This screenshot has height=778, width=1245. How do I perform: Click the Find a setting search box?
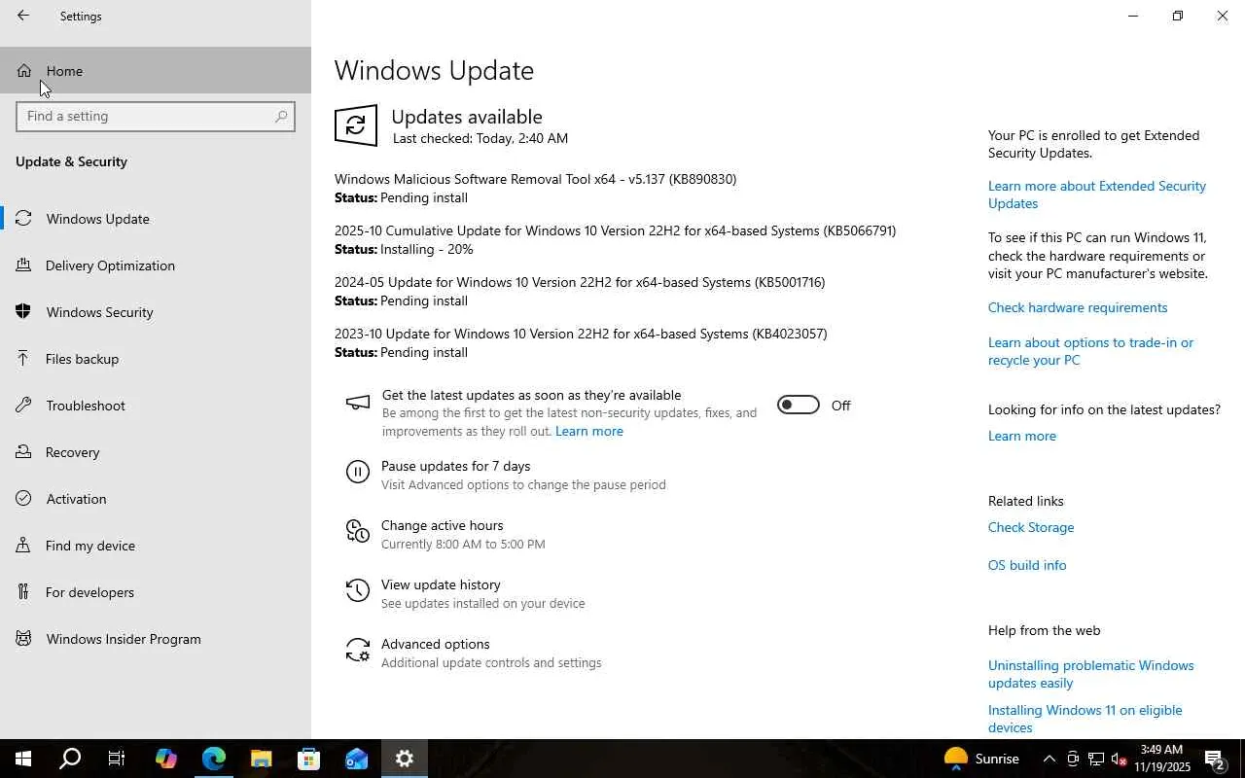156,116
